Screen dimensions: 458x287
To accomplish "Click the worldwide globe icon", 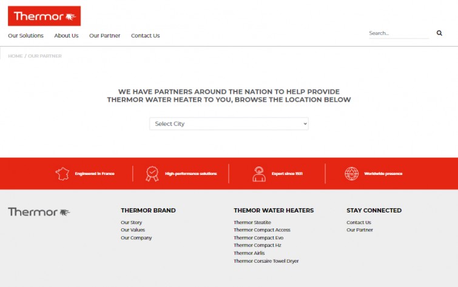I will pos(351,174).
